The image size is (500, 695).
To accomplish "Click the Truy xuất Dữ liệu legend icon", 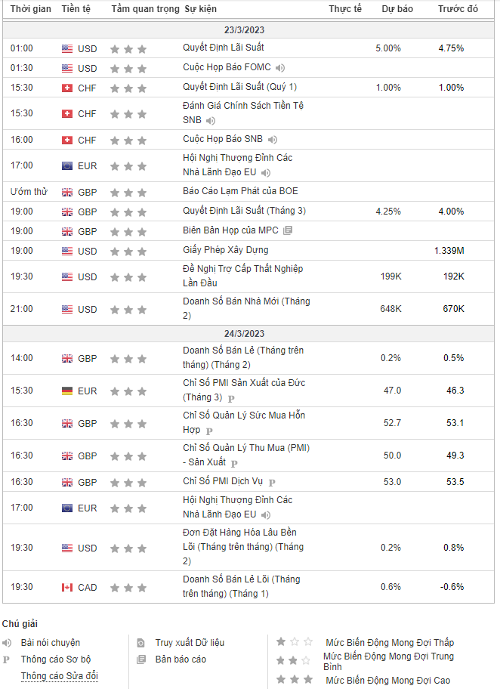I will (x=140, y=643).
